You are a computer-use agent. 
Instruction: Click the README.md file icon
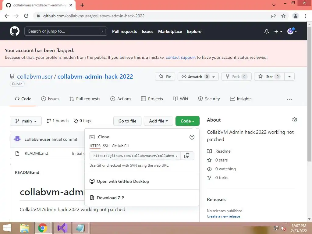click(17, 153)
